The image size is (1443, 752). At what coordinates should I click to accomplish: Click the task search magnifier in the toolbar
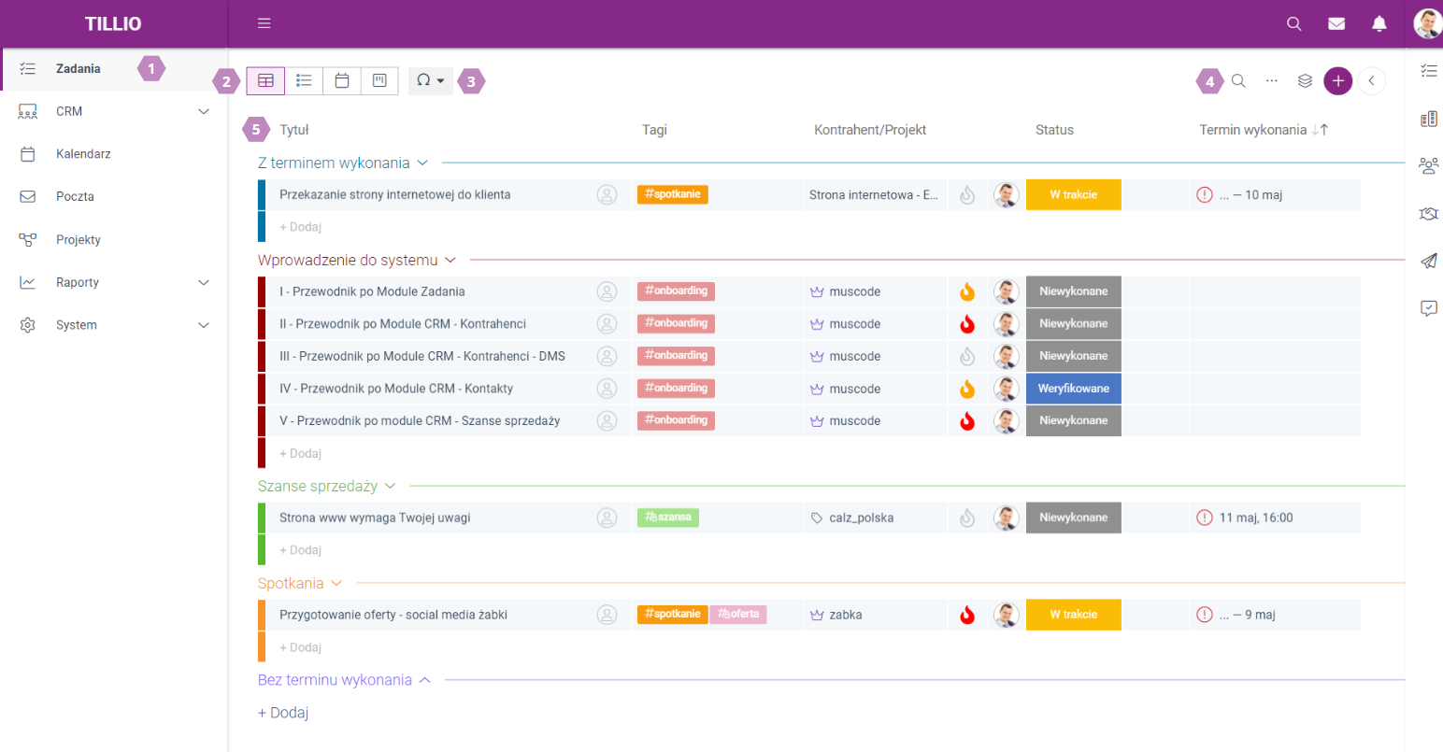click(x=1238, y=81)
